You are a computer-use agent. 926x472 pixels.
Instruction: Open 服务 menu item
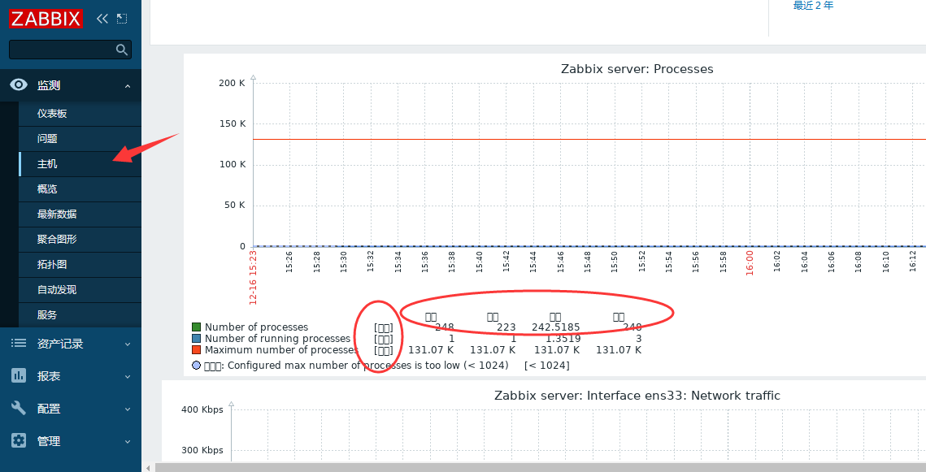point(80,315)
